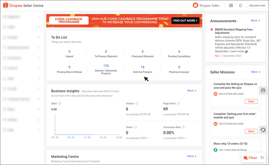Click the Shopee Seller Centre logo
The image size is (269, 165).
[23, 5]
